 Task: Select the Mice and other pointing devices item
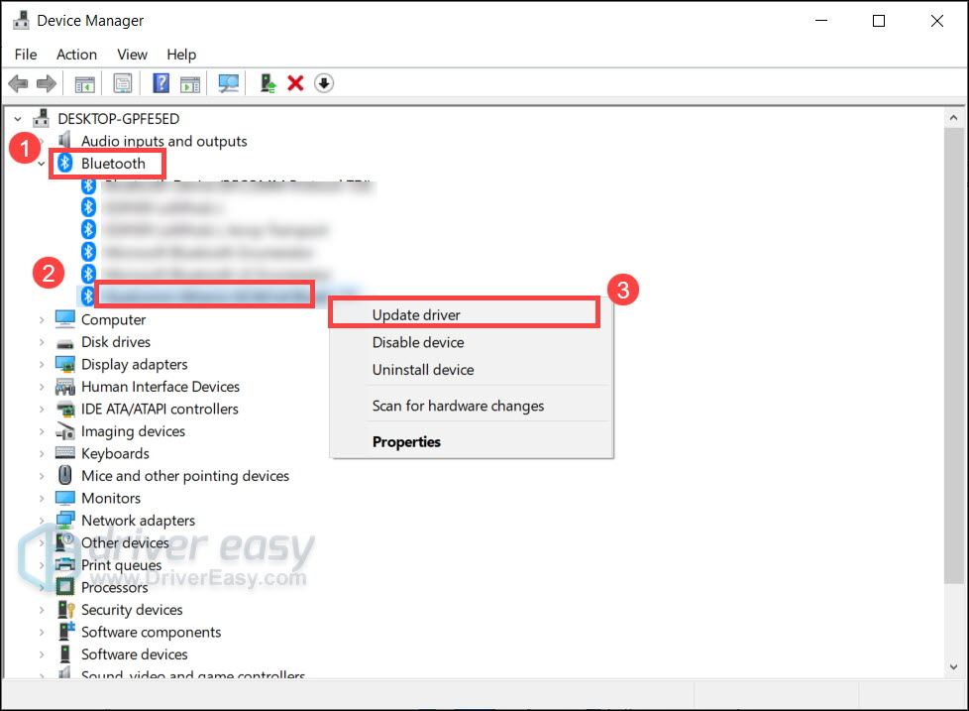click(x=185, y=476)
